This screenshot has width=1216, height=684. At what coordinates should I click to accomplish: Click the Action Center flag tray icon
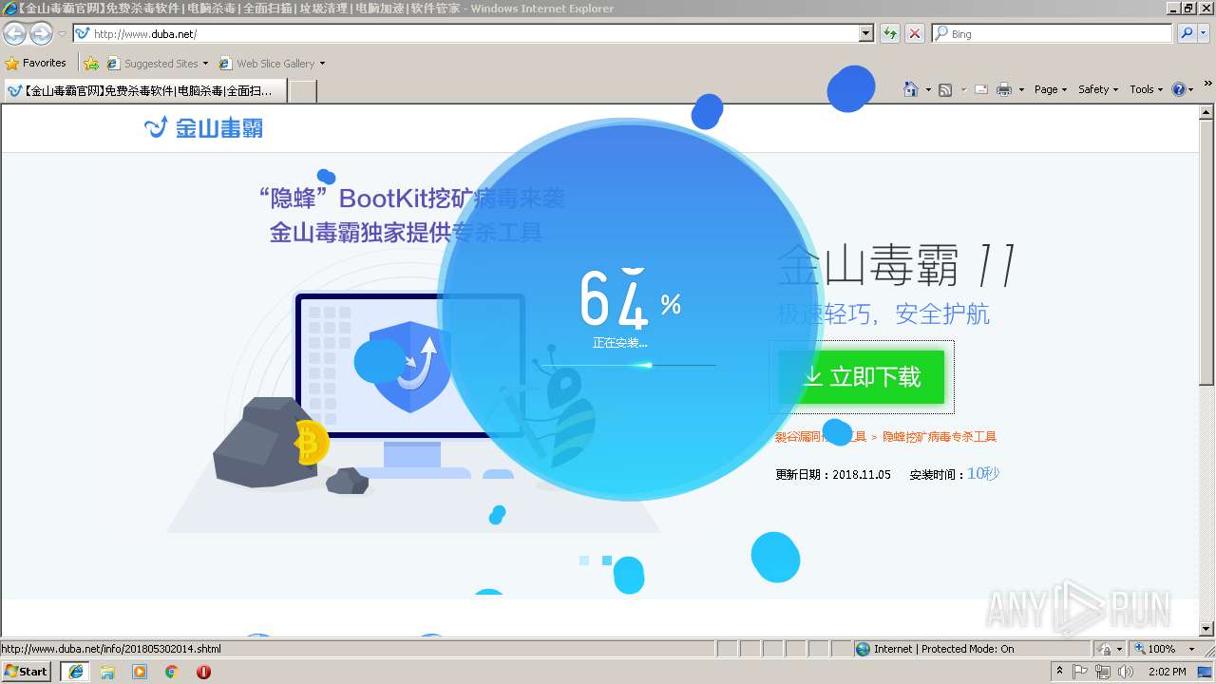coord(1080,672)
